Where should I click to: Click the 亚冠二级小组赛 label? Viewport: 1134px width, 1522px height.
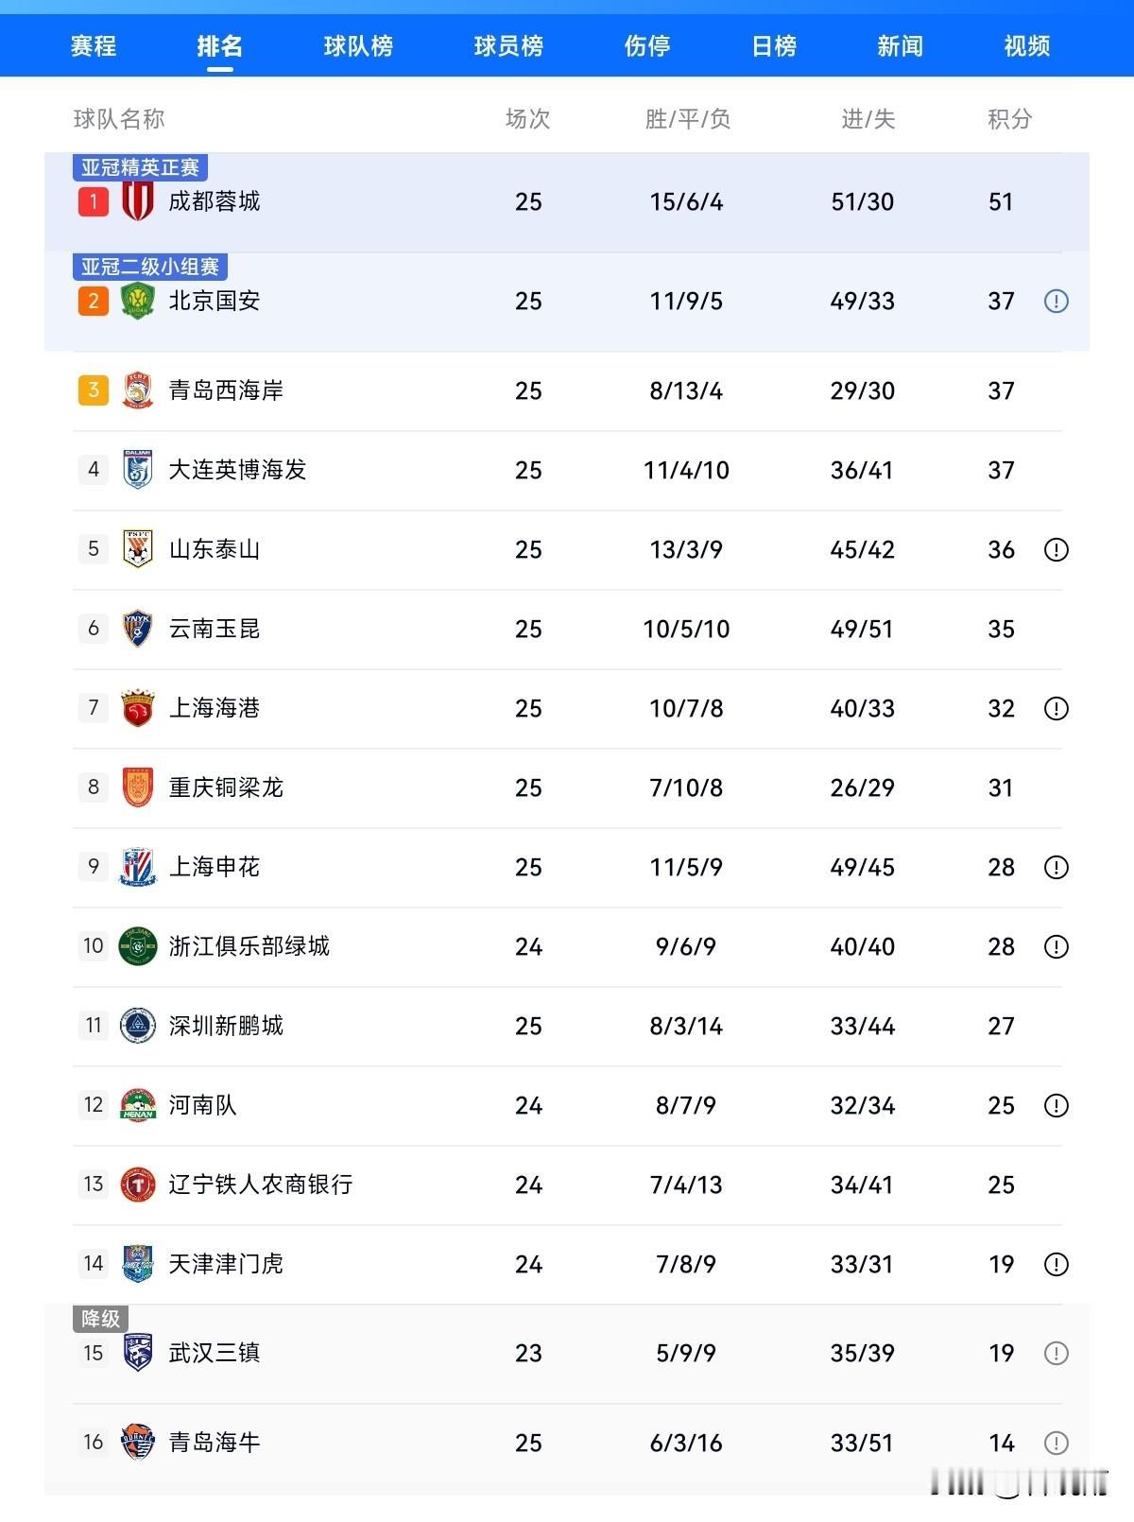tap(150, 267)
